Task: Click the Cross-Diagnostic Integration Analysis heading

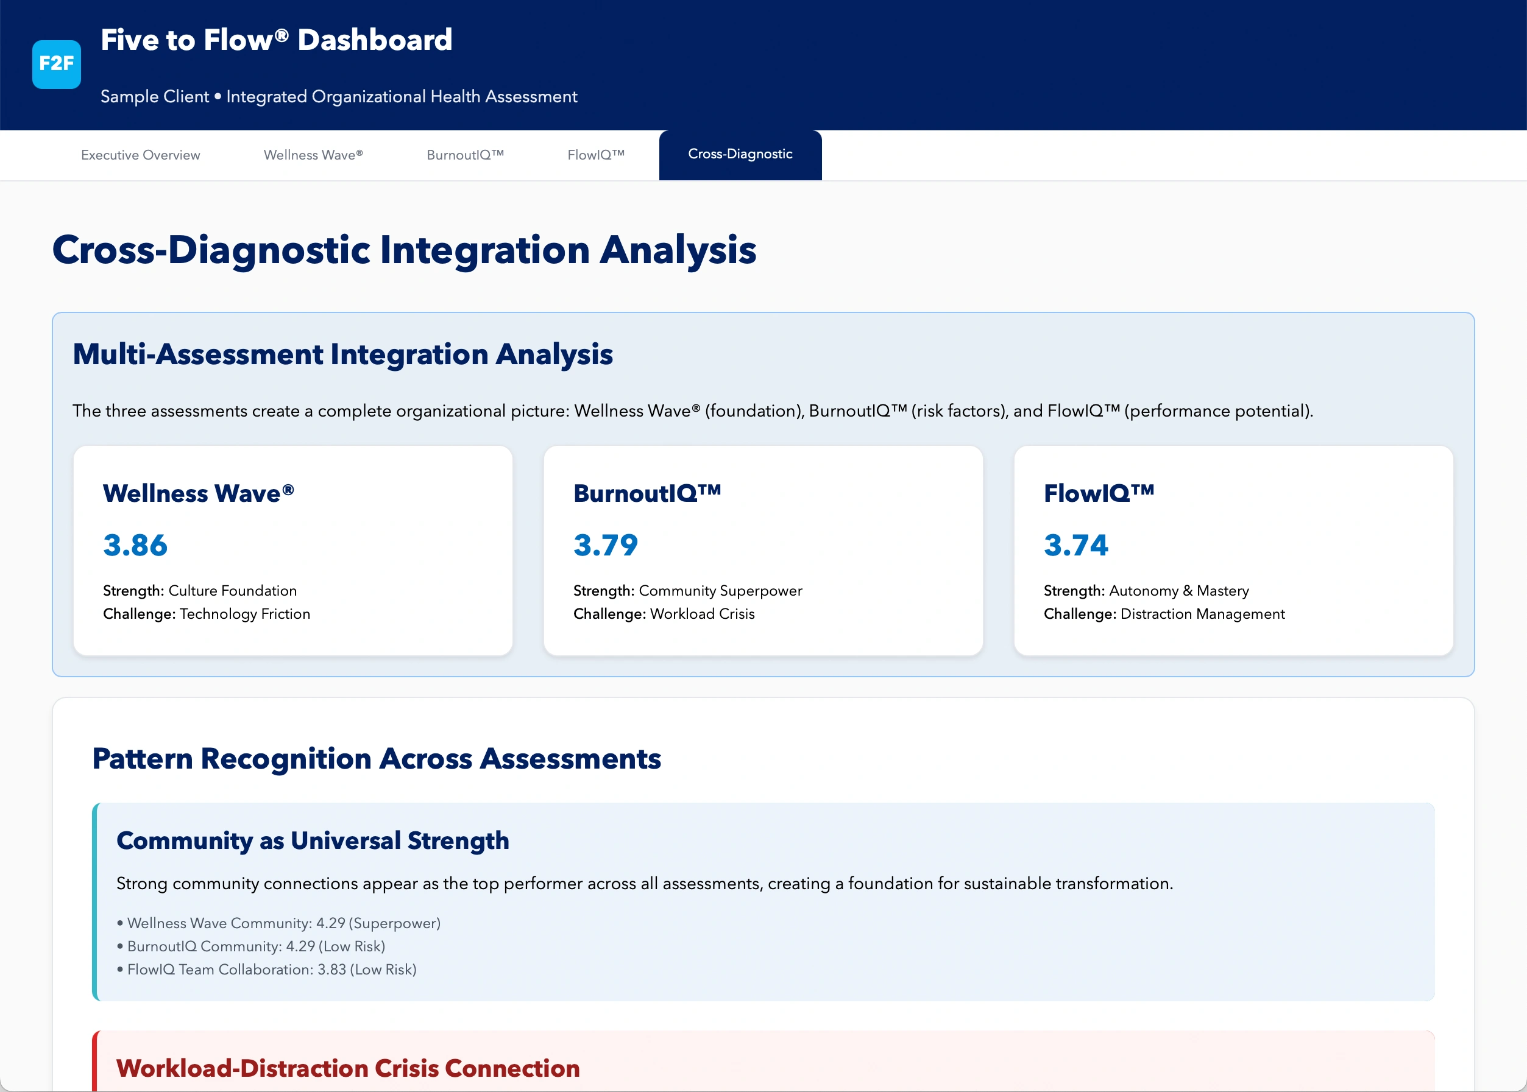Action: pos(404,250)
